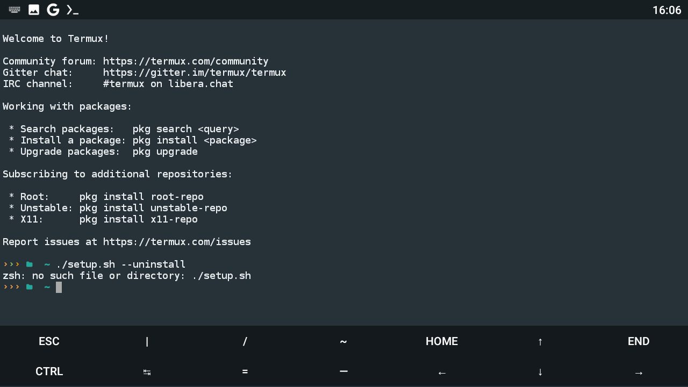Open the Termux terminal notification icon
The image size is (688, 387).
[x=73, y=10]
